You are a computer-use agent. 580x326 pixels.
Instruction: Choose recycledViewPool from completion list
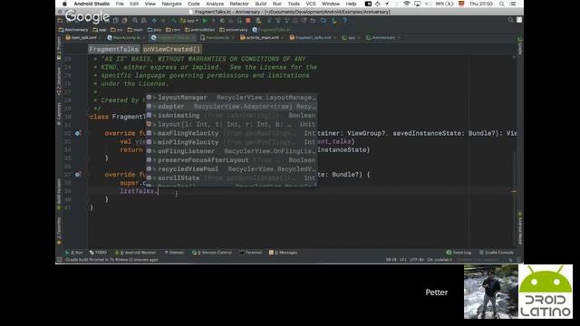[x=231, y=169]
